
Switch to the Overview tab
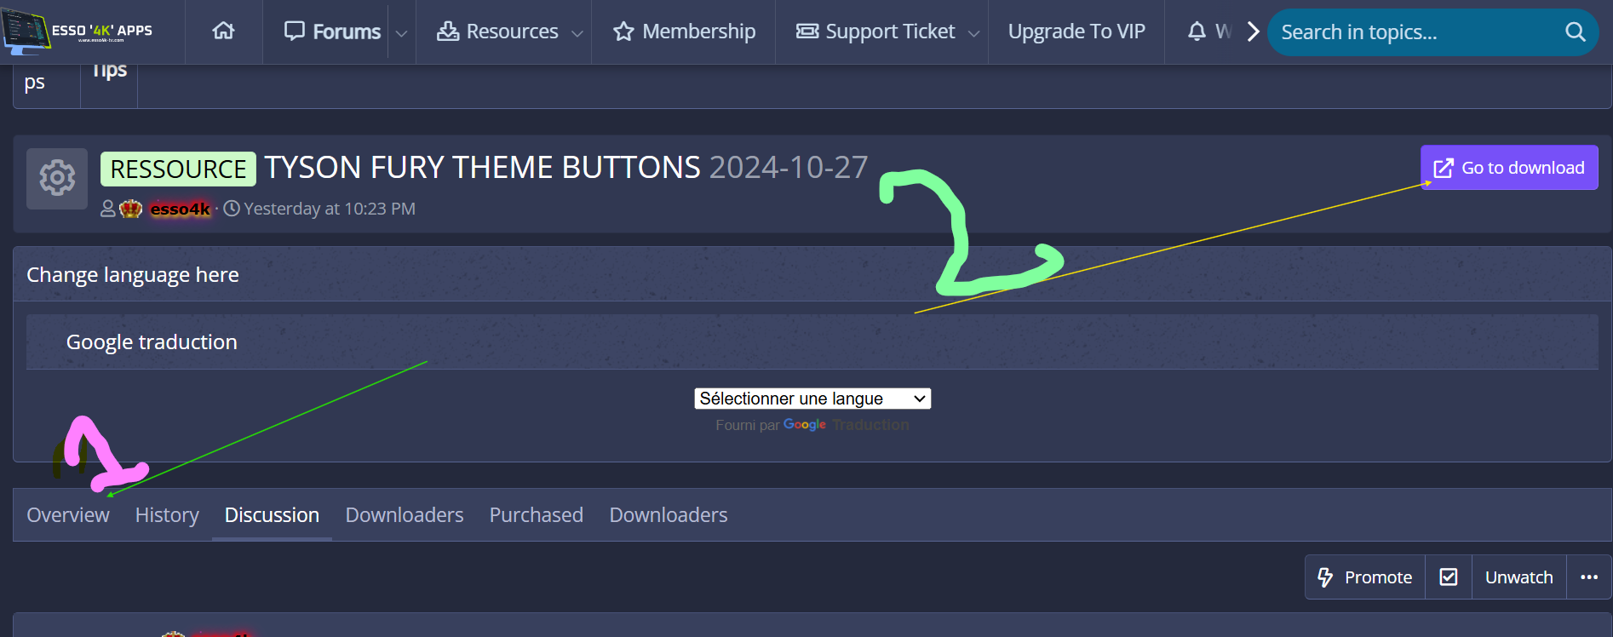(x=68, y=515)
